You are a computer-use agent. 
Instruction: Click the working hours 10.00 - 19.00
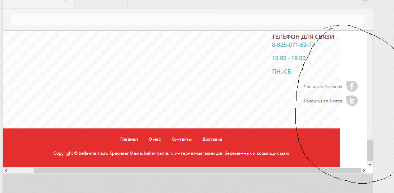point(289,58)
